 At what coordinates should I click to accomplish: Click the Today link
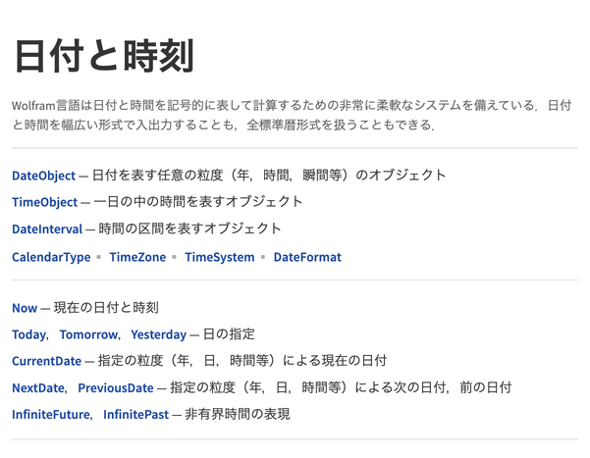[28, 334]
